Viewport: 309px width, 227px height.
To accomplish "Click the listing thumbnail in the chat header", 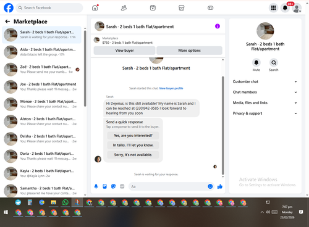I will tap(99, 27).
